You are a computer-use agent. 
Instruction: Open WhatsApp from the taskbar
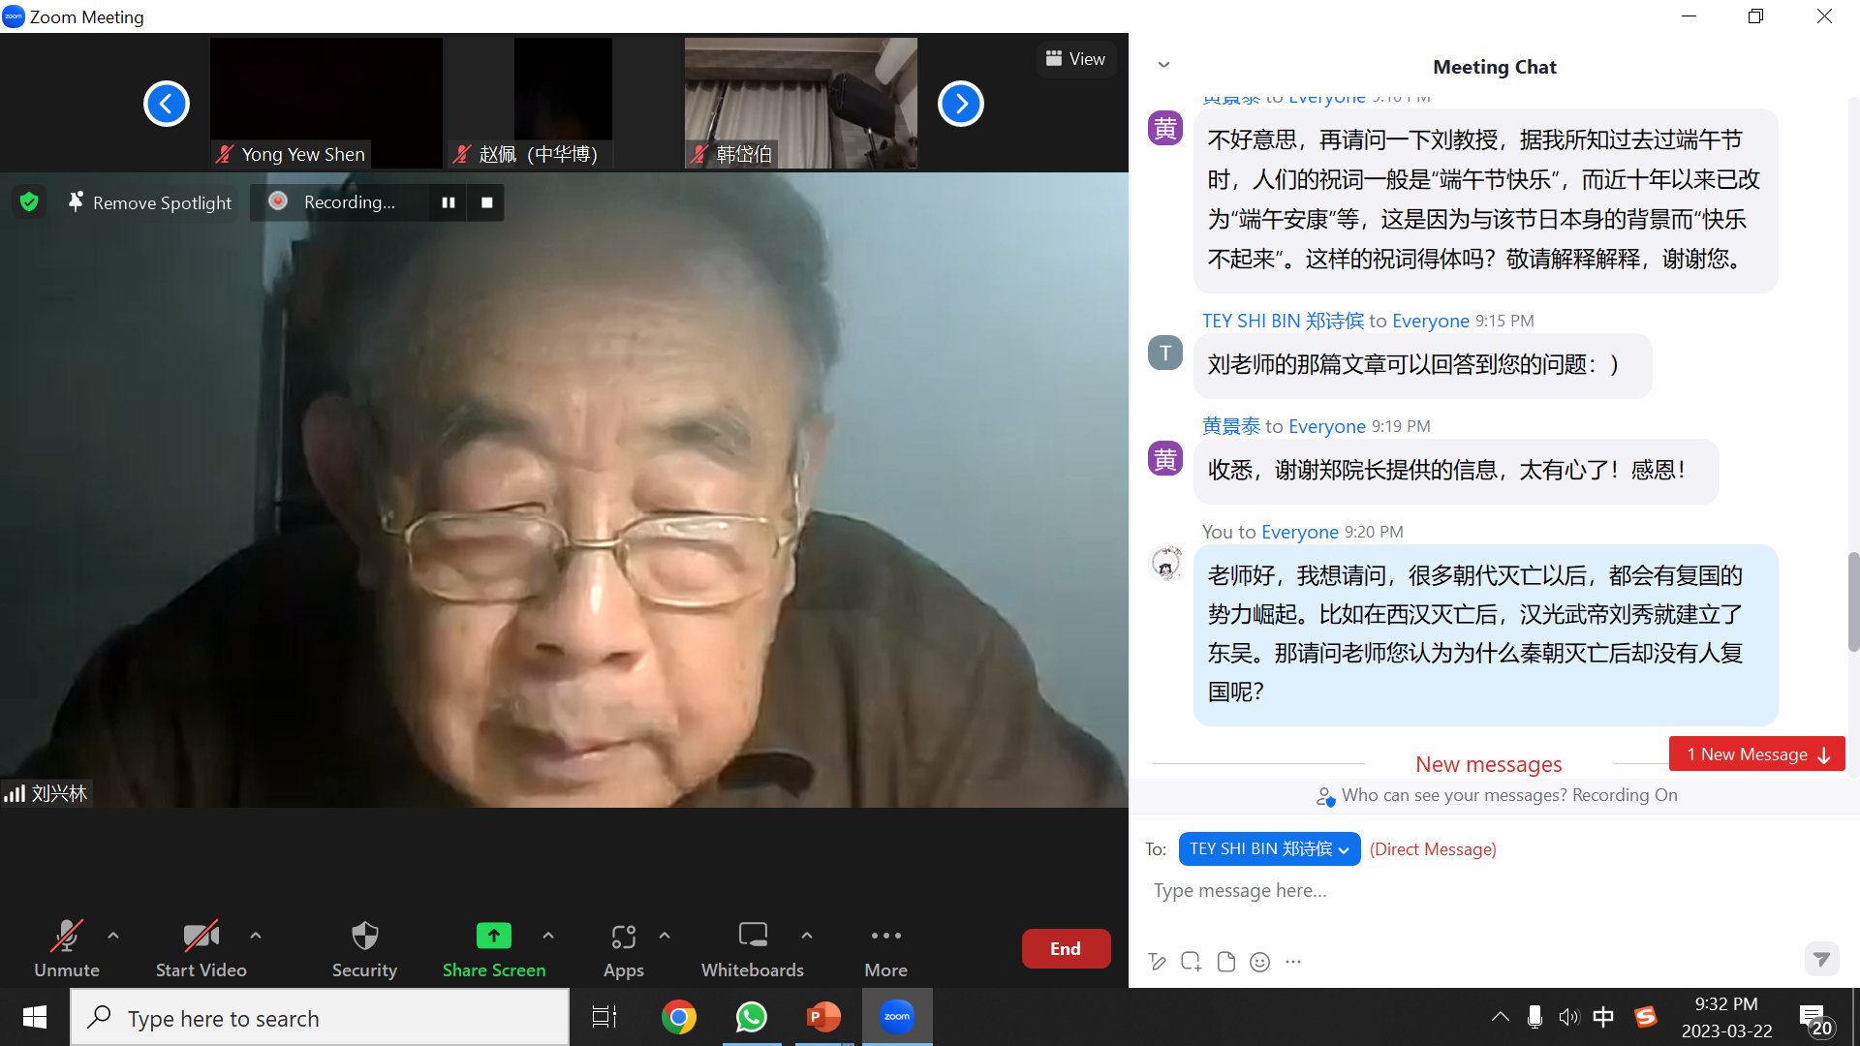(752, 1017)
